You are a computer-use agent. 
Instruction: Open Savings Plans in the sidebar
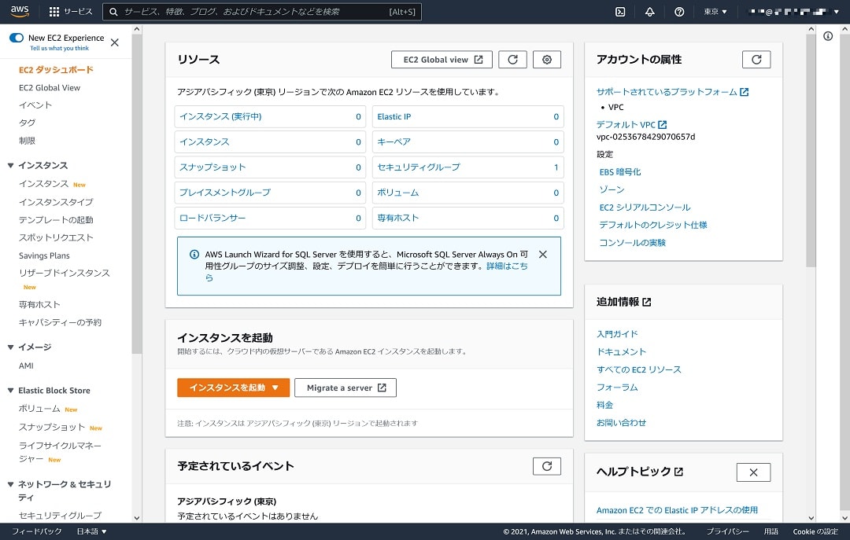pos(44,255)
